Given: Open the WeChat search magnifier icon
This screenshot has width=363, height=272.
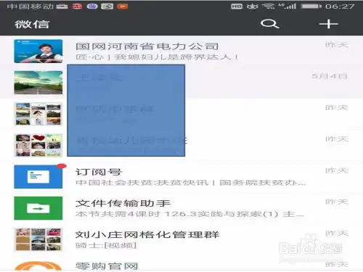Looking at the screenshot, I should pos(269,24).
